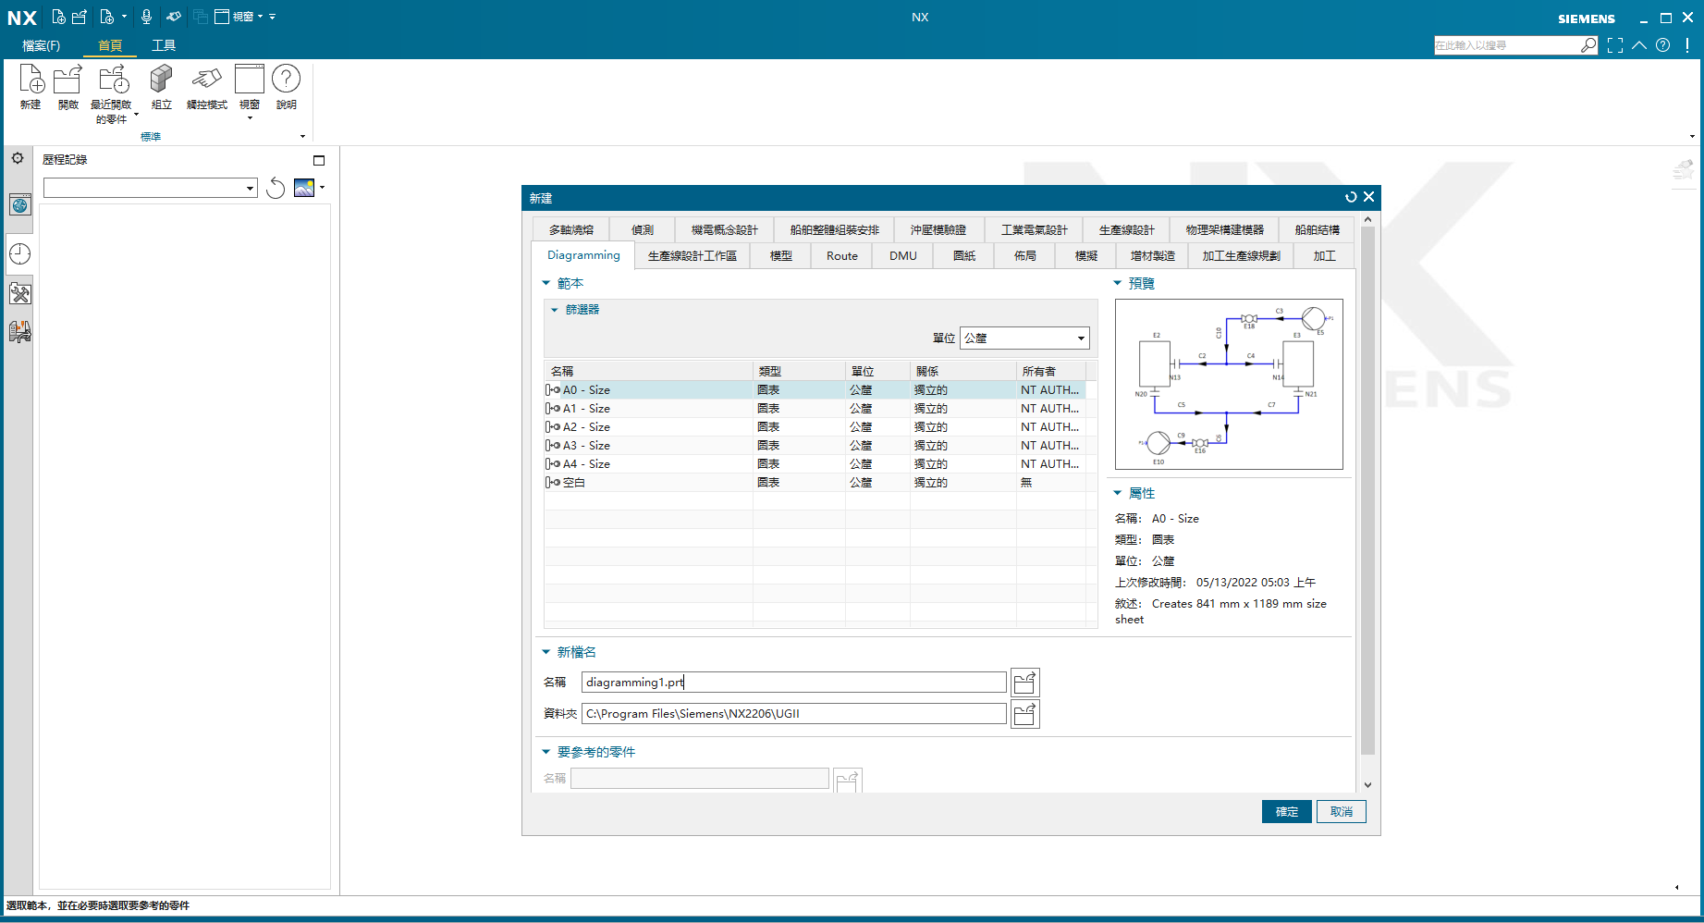Open the process studio sidebar icon
The image size is (1704, 923).
(20, 331)
